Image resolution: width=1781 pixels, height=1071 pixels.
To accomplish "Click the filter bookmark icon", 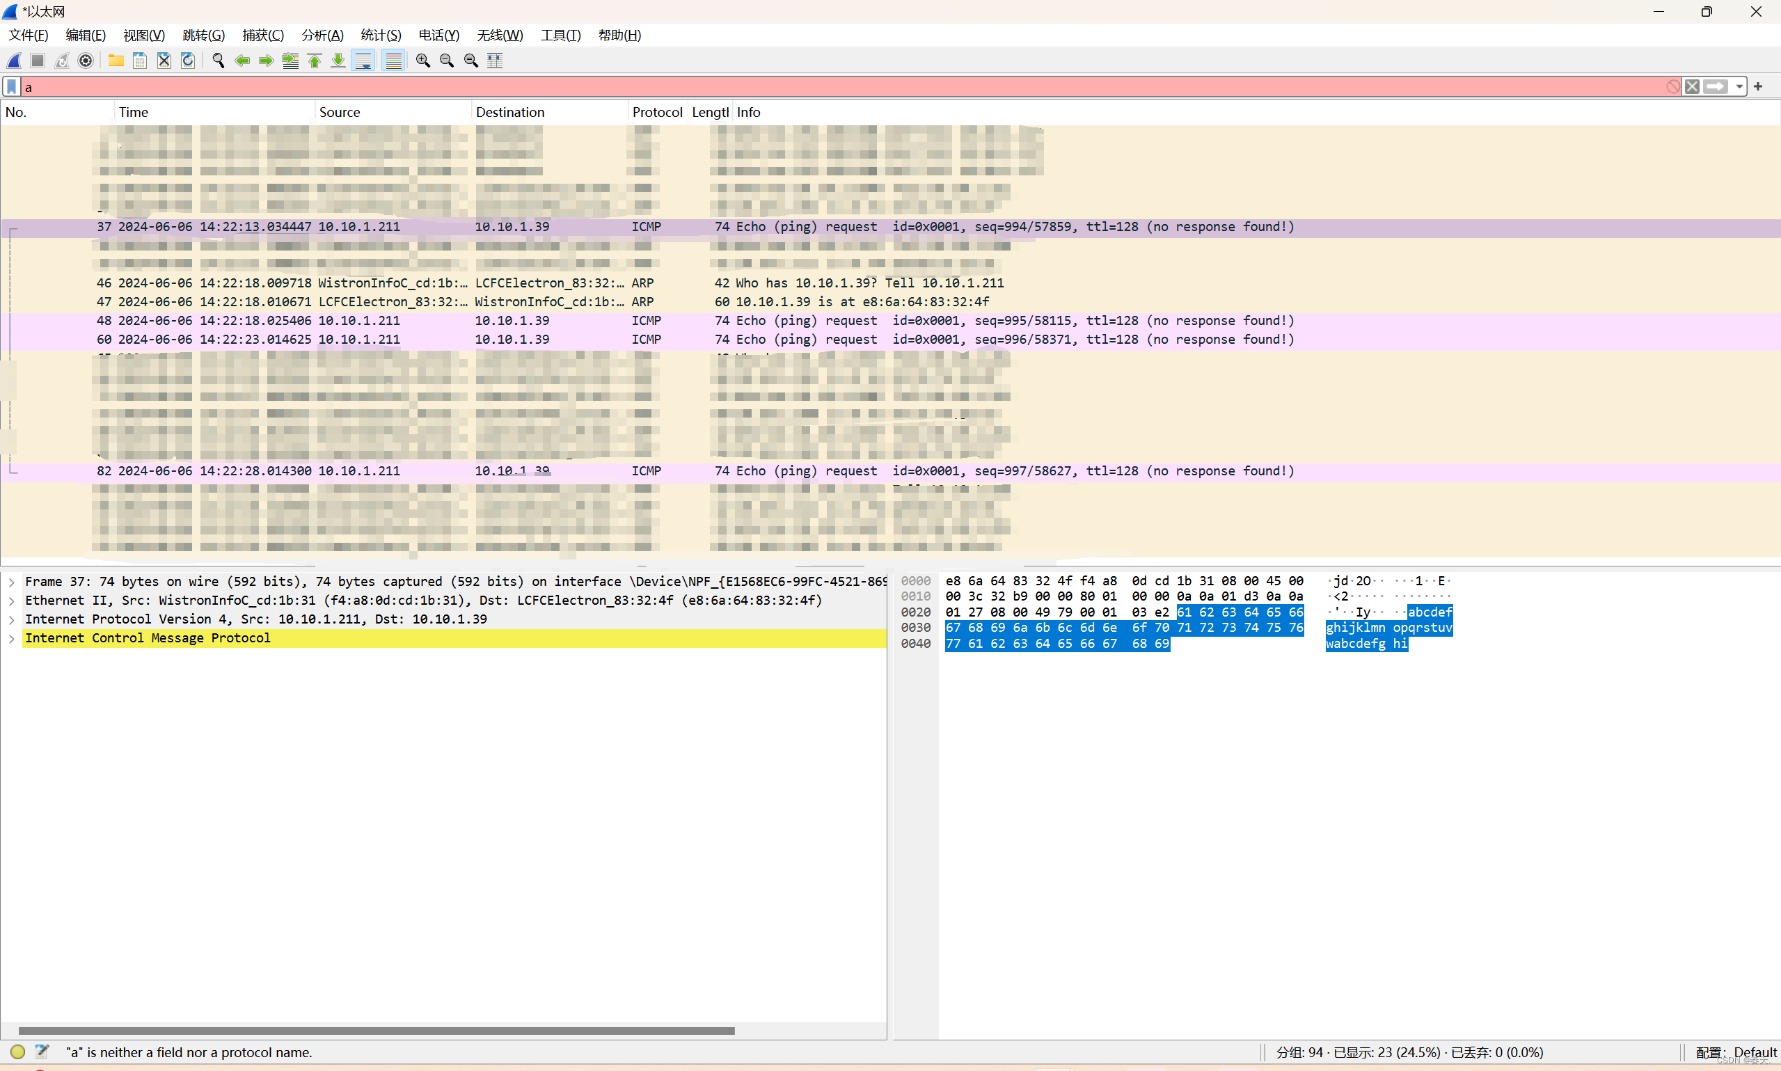I will (x=12, y=86).
